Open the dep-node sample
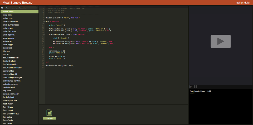The image size is (253, 125). pyautogui.click(x=20, y=91)
